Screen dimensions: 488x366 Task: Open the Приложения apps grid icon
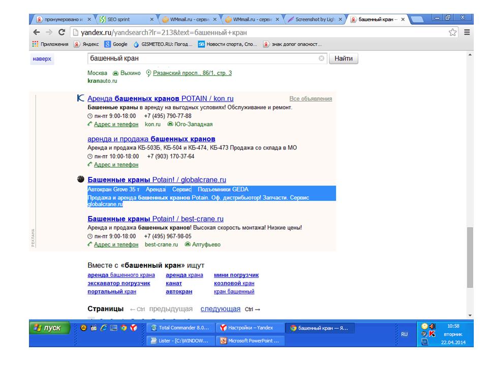tap(35, 44)
